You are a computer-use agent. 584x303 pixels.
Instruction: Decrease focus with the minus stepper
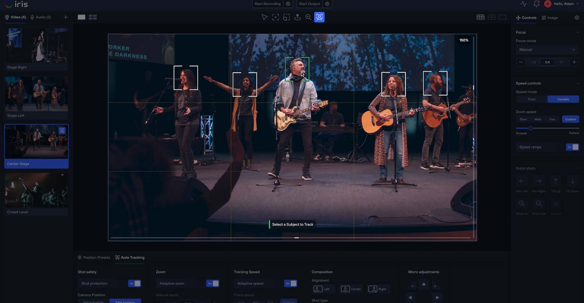[x=521, y=62]
